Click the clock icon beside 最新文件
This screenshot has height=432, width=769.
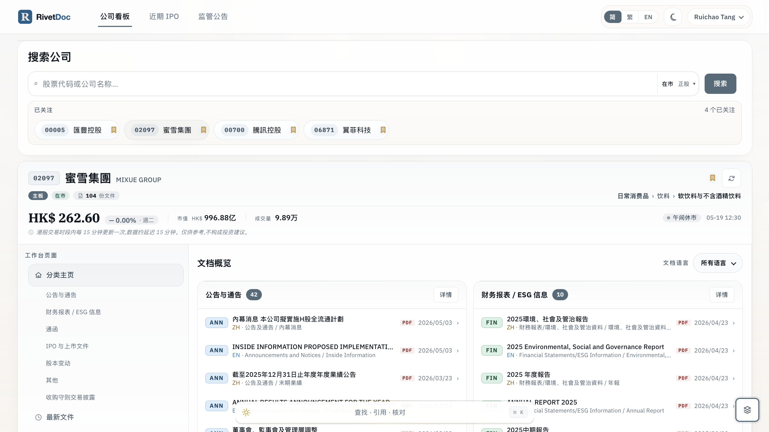click(38, 417)
